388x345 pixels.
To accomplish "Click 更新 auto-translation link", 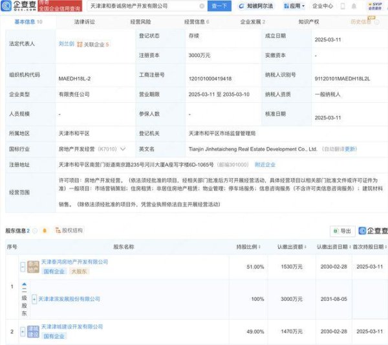I will pyautogui.click(x=350, y=149).
